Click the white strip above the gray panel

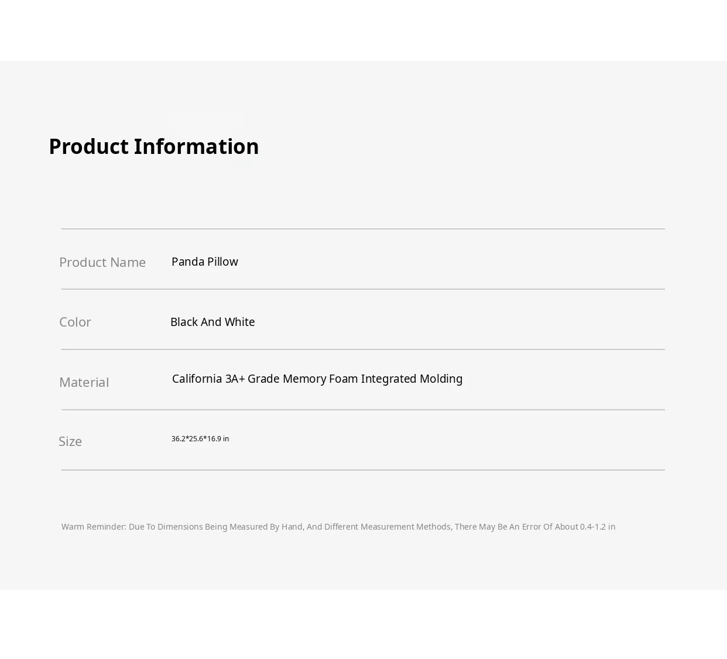click(363, 29)
